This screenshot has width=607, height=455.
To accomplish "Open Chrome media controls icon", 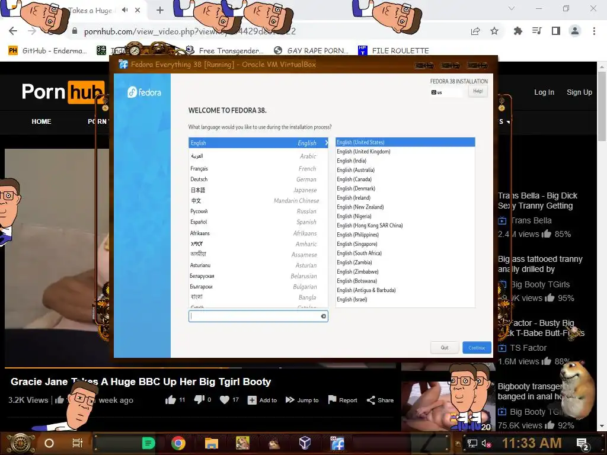I will click(x=537, y=31).
